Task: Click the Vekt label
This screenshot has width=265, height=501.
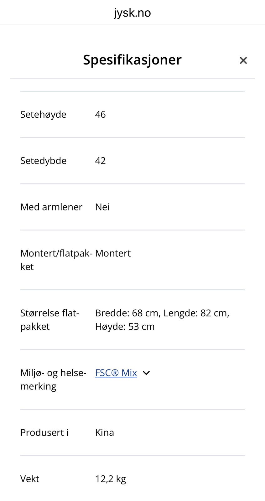Action: [30, 479]
